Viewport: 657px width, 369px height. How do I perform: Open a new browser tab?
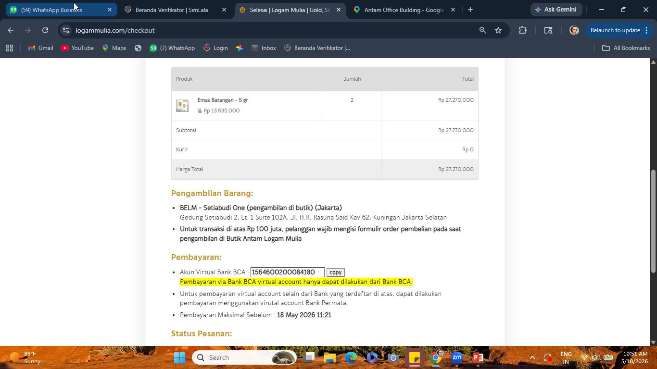click(470, 10)
